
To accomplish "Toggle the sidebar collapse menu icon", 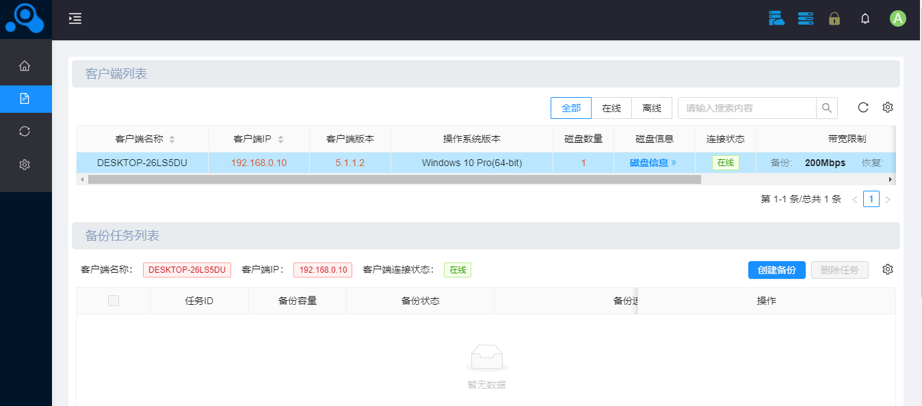I will [75, 19].
